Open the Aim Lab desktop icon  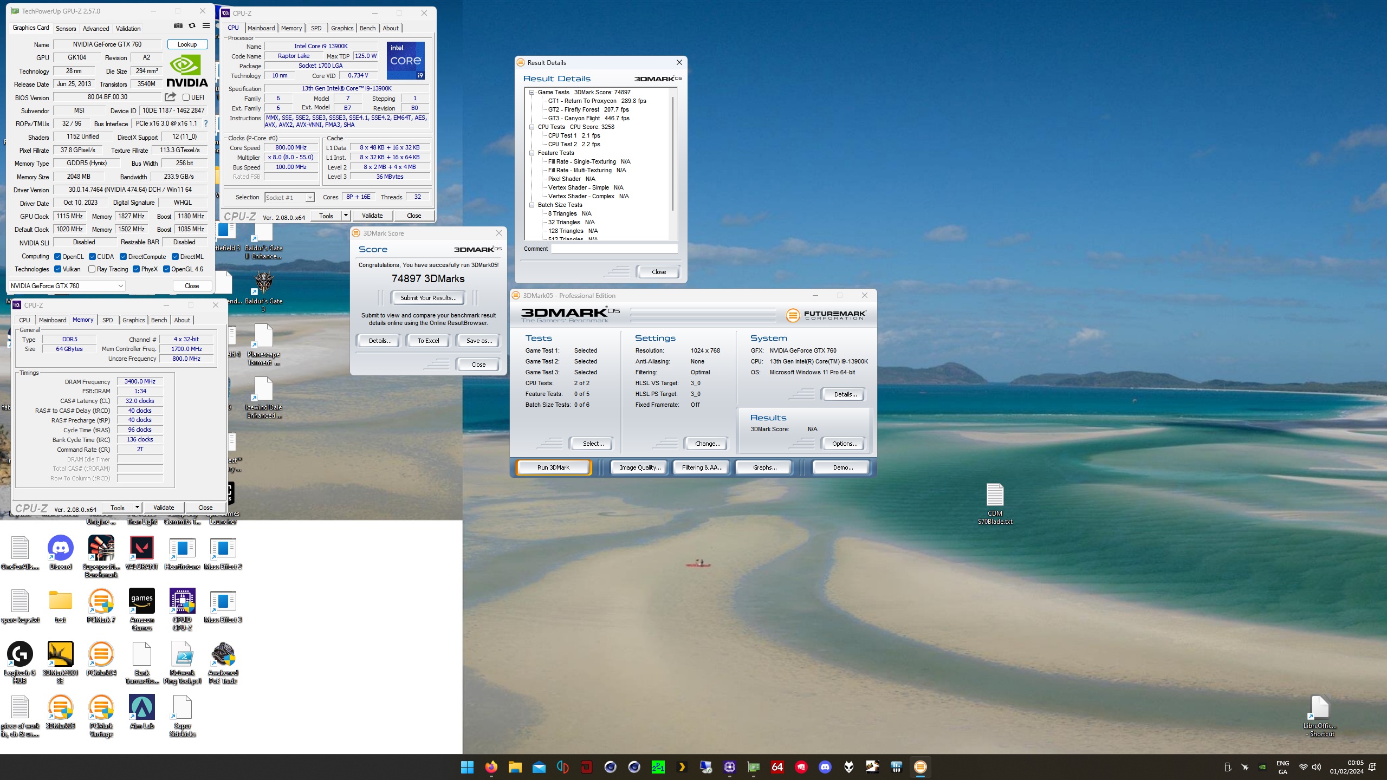tap(142, 712)
